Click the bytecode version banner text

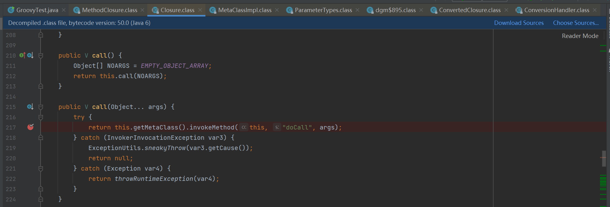pyautogui.click(x=79, y=23)
